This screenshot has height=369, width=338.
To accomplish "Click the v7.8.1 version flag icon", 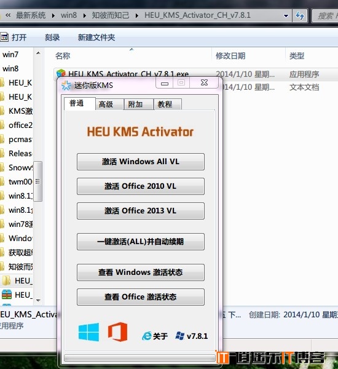I will coord(180,336).
